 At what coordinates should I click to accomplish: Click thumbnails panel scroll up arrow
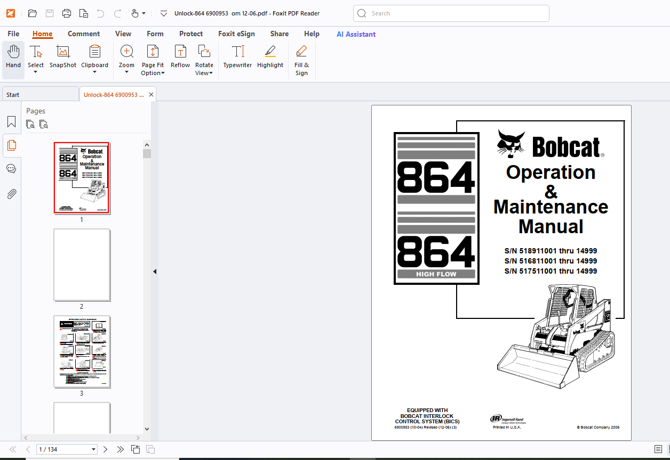pyautogui.click(x=147, y=144)
